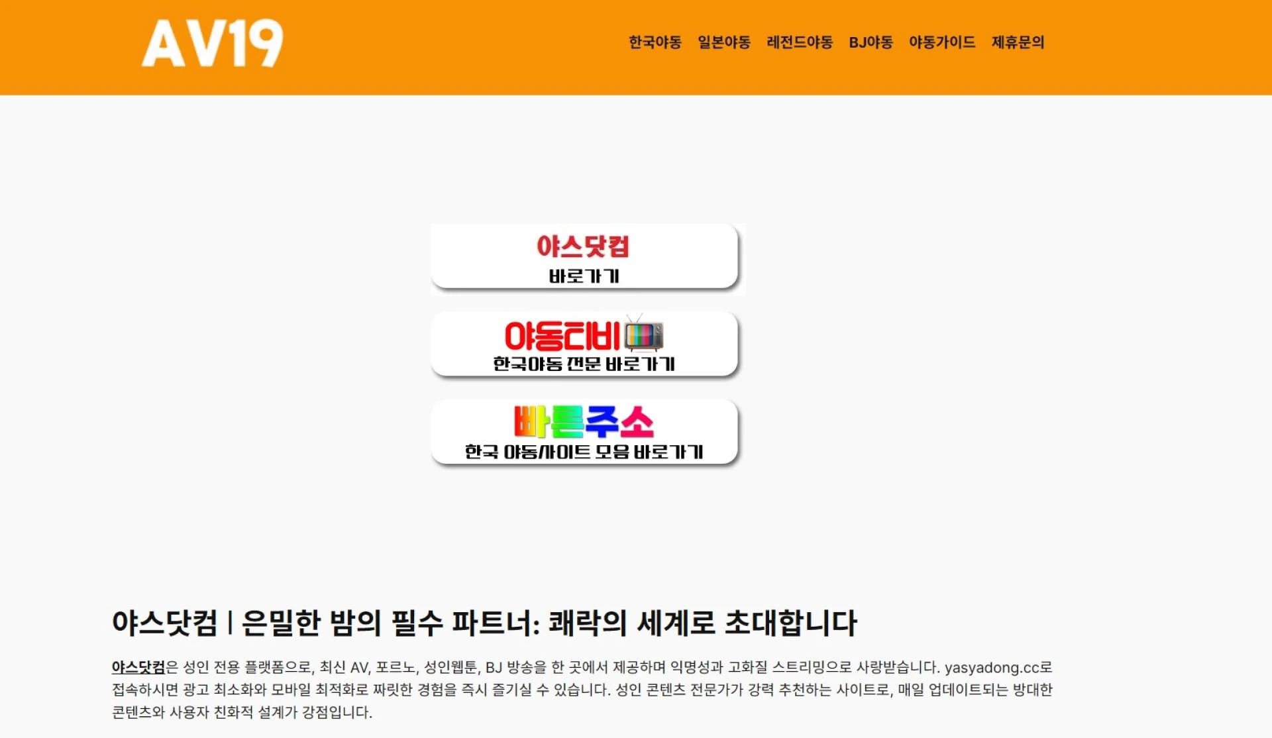
Task: Open the BJ야동 menu item
Action: click(871, 42)
